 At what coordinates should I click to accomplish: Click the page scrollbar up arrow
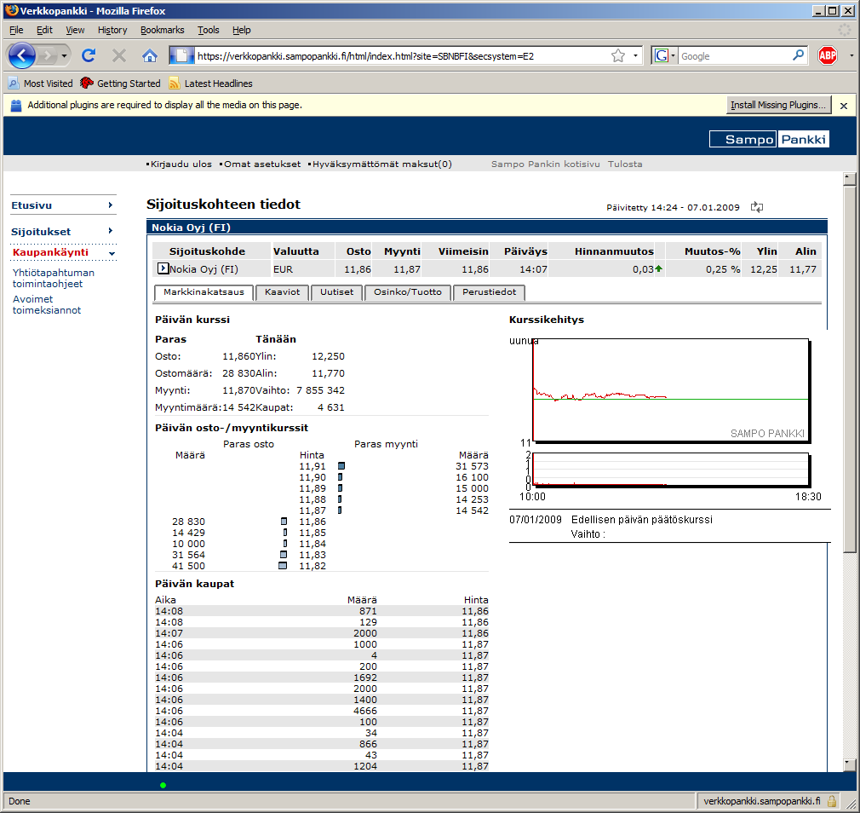[849, 178]
